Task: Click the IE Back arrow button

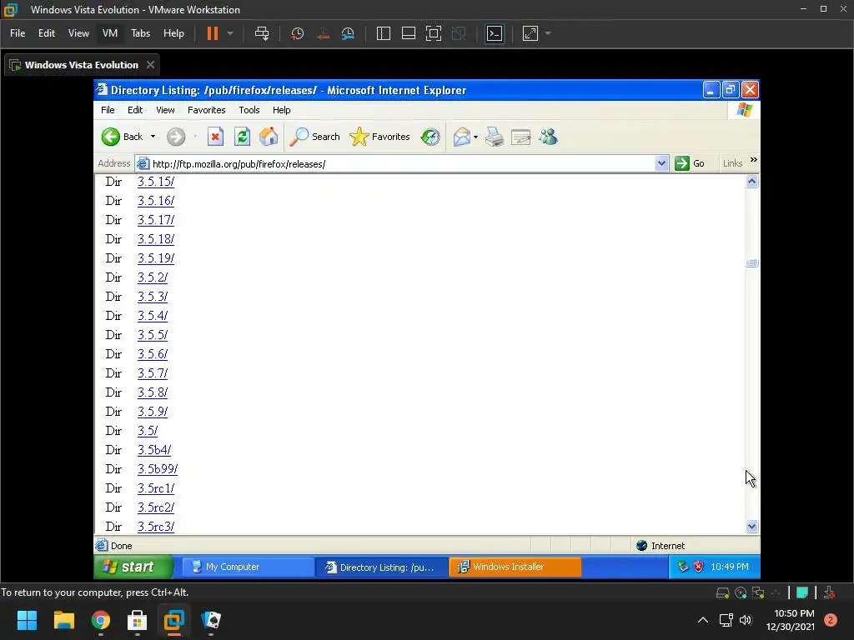Action: point(111,137)
